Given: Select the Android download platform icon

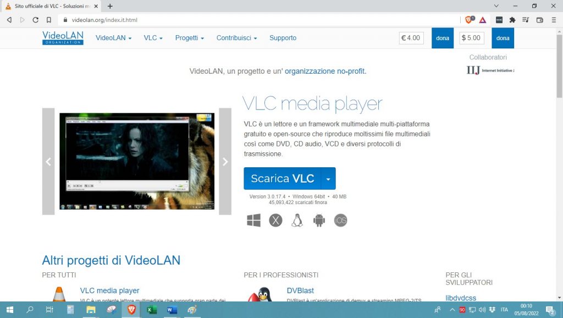Looking at the screenshot, I should click(x=319, y=220).
